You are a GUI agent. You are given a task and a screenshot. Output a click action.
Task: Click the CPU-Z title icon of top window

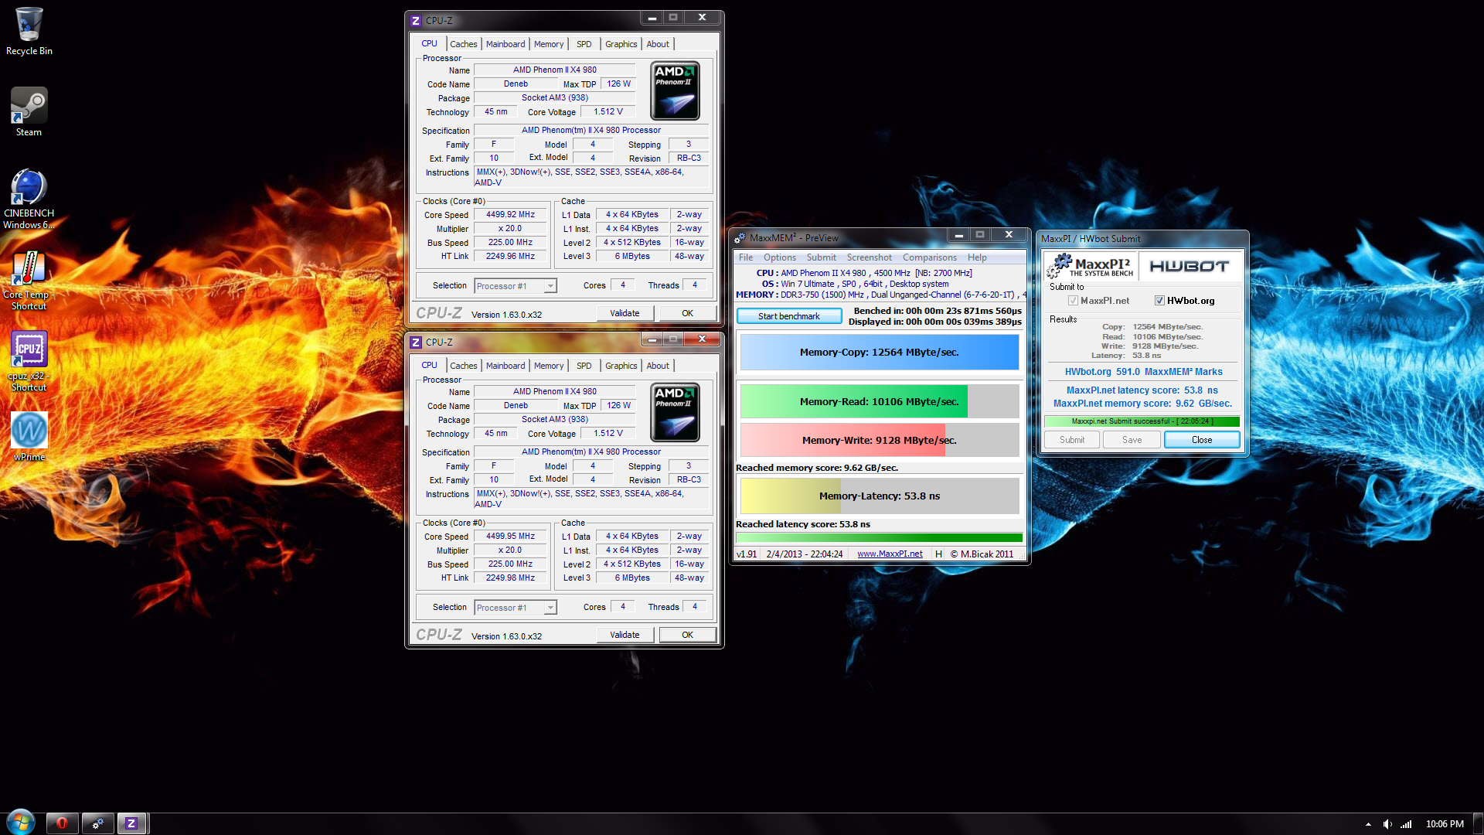[x=416, y=21]
